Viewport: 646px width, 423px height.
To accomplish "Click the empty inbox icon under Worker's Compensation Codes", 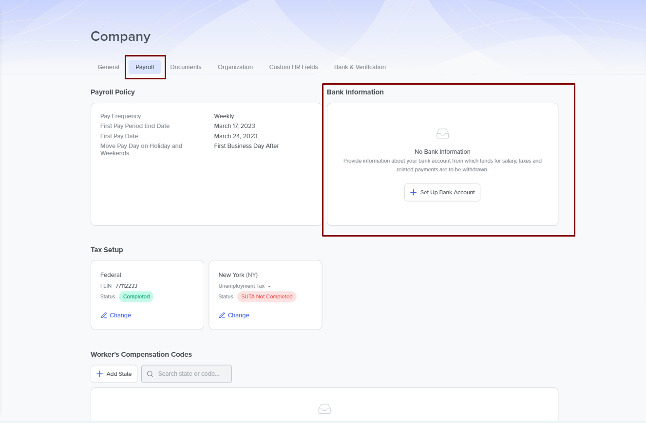I will (x=324, y=408).
